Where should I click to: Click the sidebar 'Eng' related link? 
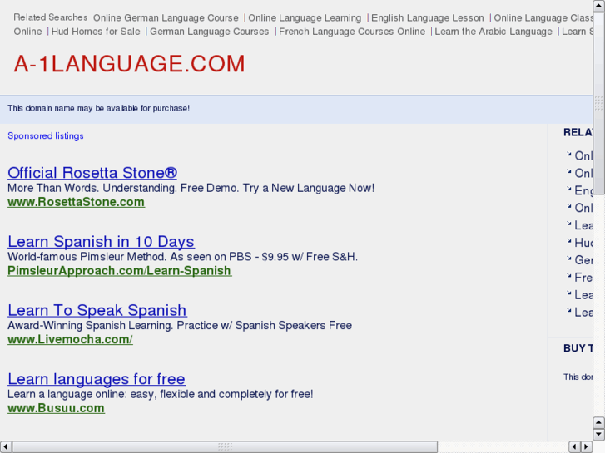(x=583, y=190)
